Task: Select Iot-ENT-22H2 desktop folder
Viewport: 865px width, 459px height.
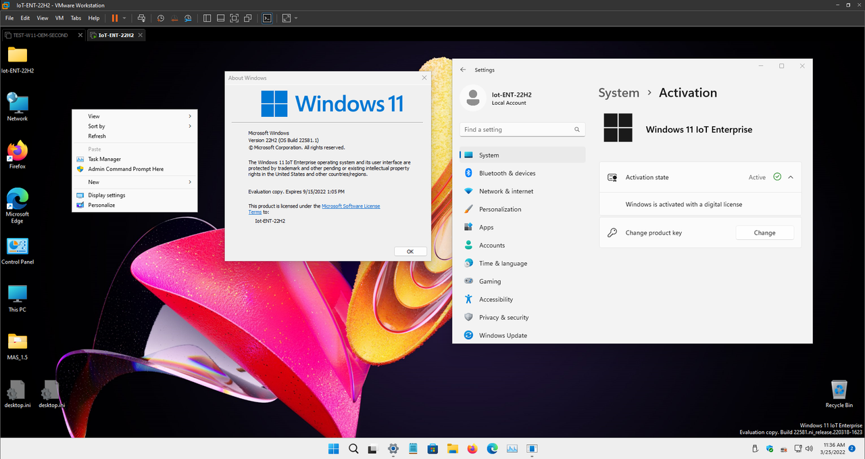Action: tap(18, 59)
